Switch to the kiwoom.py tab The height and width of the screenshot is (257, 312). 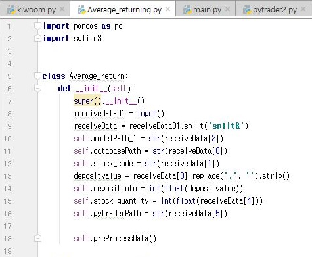[x=35, y=9]
